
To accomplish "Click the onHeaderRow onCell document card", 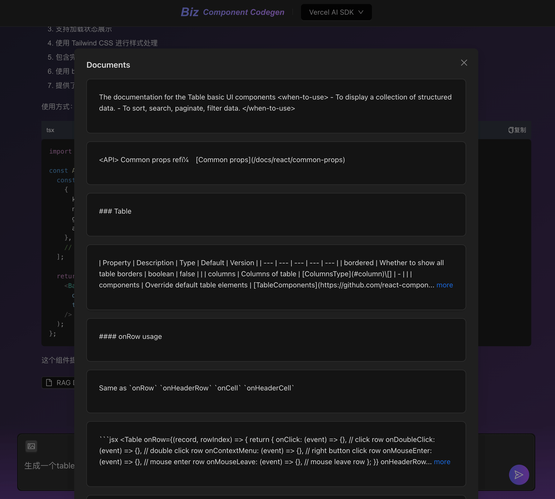I will coord(276,391).
